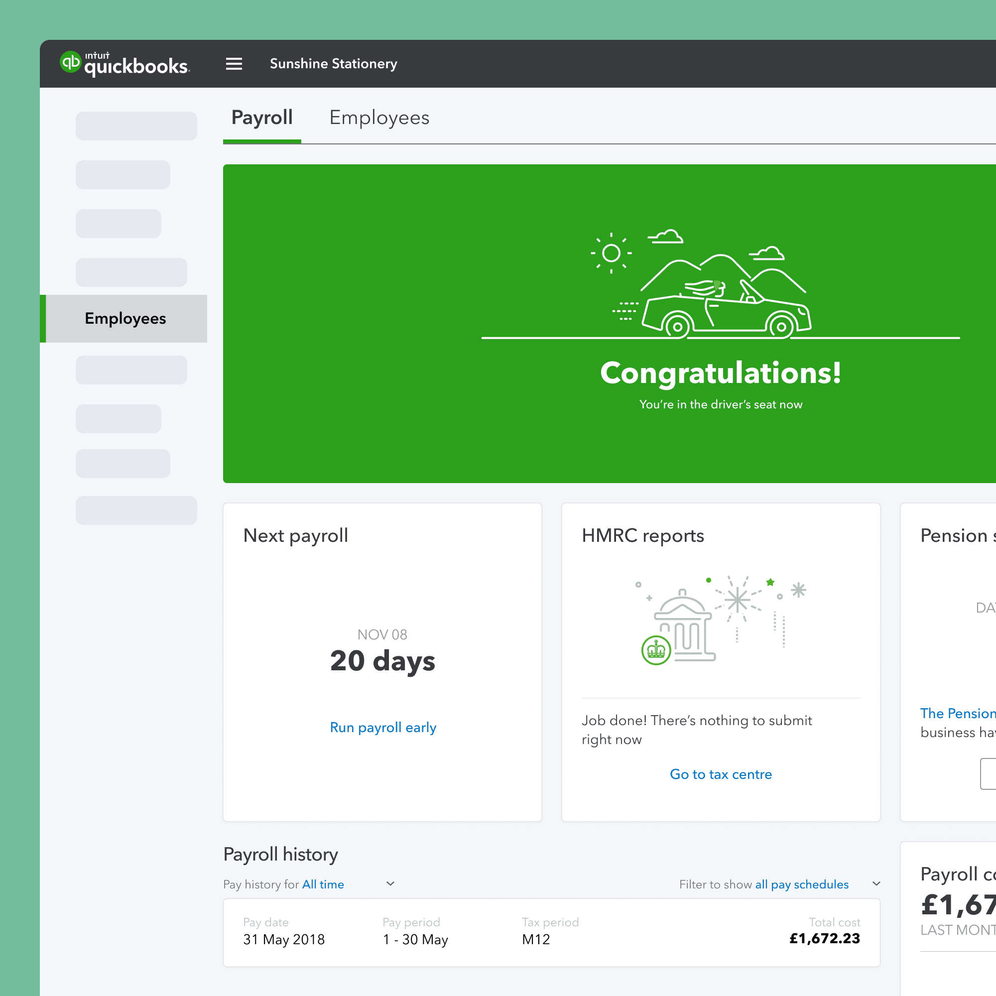Click Go to tax centre link
This screenshot has width=996, height=996.
point(720,774)
